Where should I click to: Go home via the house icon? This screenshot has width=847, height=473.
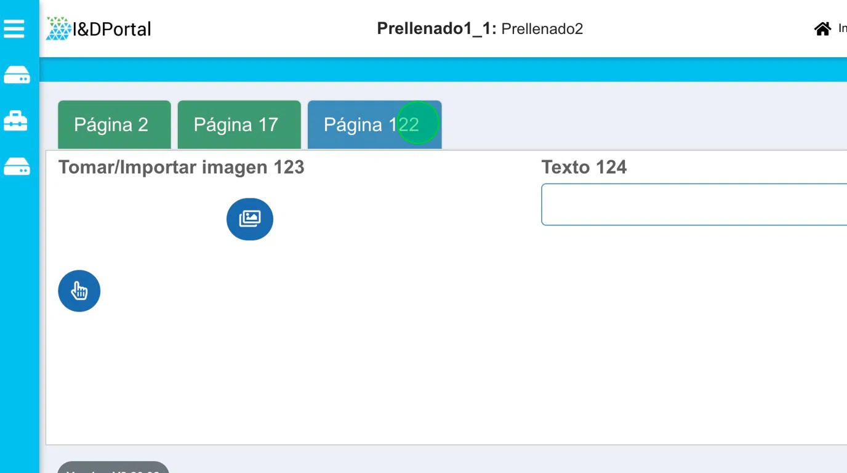pyautogui.click(x=822, y=29)
